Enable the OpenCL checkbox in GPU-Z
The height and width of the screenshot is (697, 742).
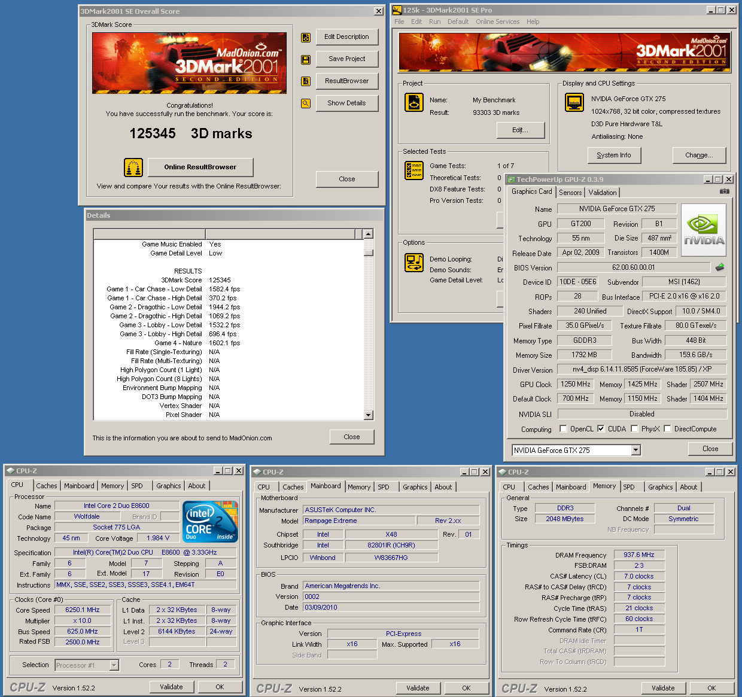563,429
